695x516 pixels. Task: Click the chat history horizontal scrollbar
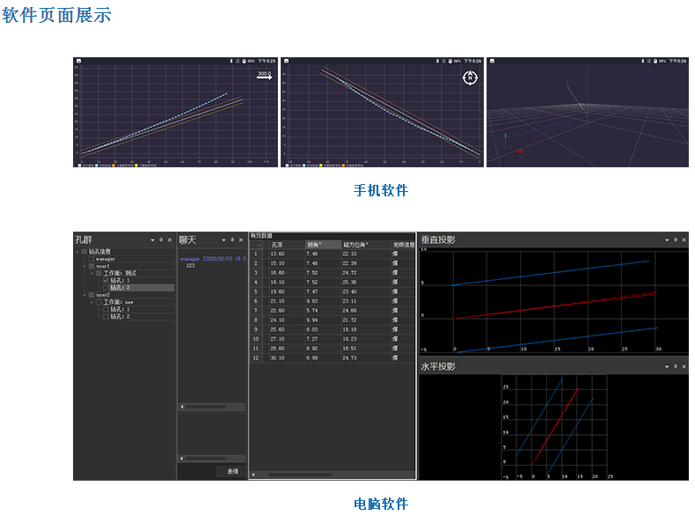point(212,407)
